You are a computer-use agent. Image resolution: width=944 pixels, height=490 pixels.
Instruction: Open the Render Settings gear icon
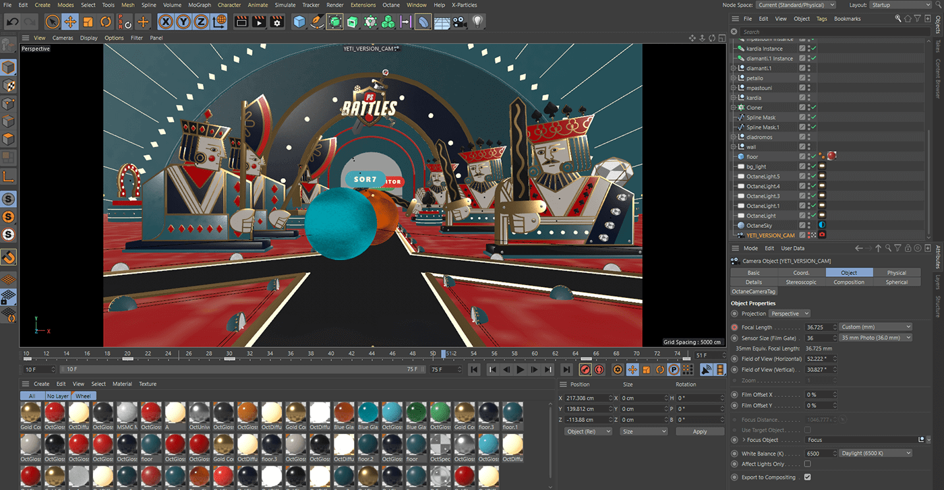pyautogui.click(x=276, y=22)
